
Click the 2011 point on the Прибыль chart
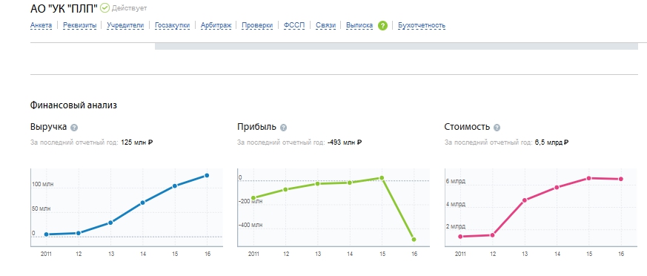253,198
